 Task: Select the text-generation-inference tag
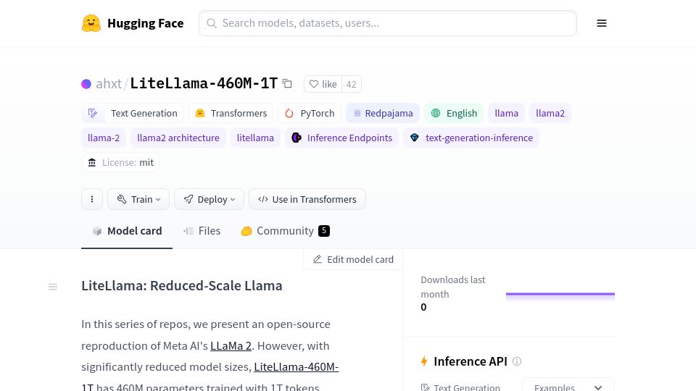pos(471,138)
